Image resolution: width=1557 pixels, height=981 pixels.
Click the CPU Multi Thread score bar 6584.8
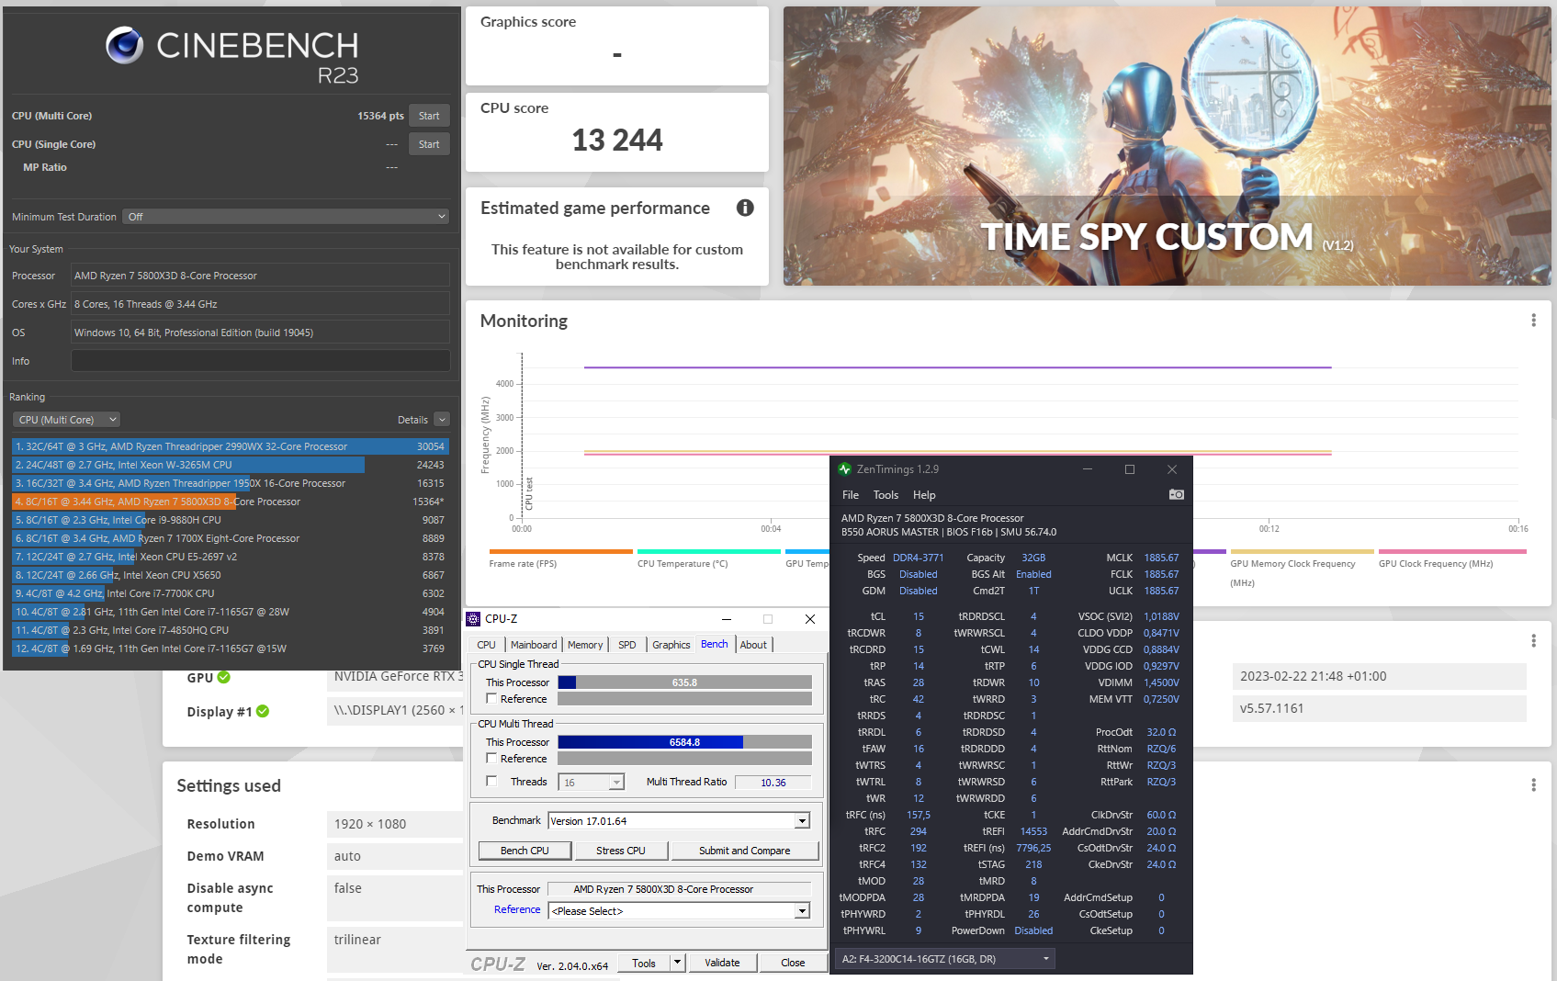click(x=684, y=742)
